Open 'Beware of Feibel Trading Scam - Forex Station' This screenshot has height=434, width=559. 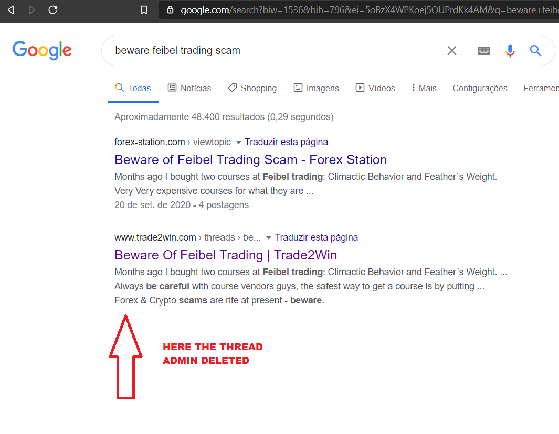pyautogui.click(x=250, y=160)
